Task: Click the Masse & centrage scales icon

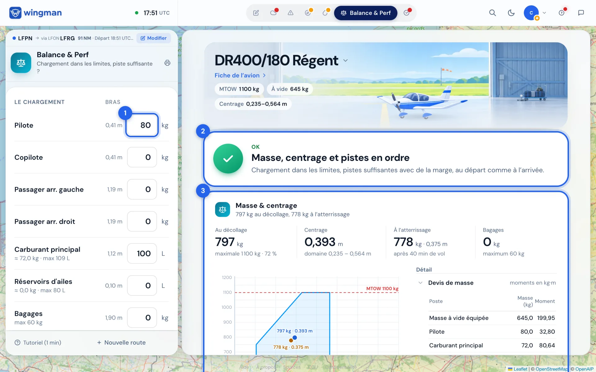Action: click(223, 210)
